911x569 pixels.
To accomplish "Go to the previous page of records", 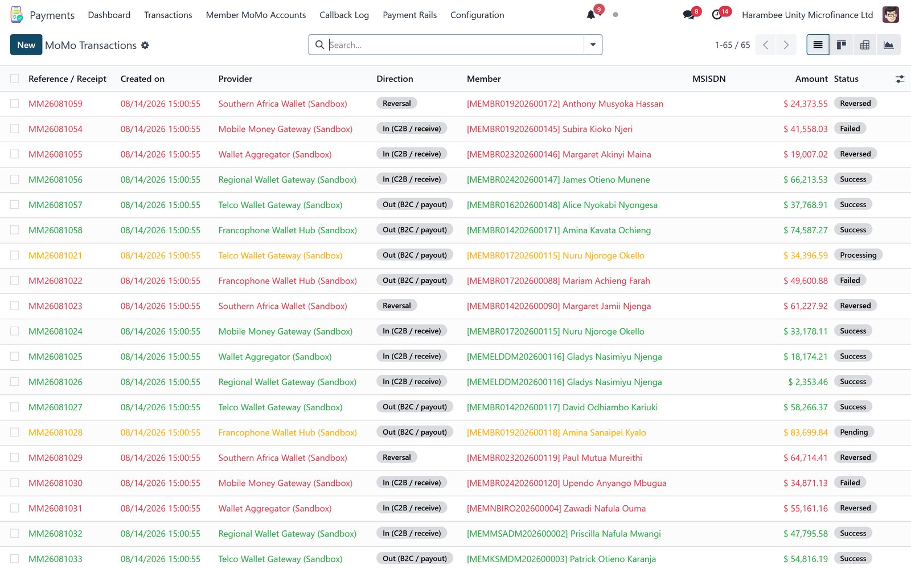I will click(x=766, y=45).
